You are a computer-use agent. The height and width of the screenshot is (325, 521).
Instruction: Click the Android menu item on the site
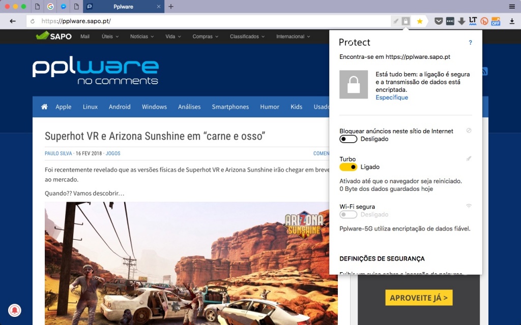point(120,107)
